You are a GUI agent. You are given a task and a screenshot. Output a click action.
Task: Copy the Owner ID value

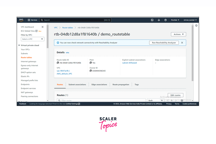pyautogui.click(x=91, y=71)
